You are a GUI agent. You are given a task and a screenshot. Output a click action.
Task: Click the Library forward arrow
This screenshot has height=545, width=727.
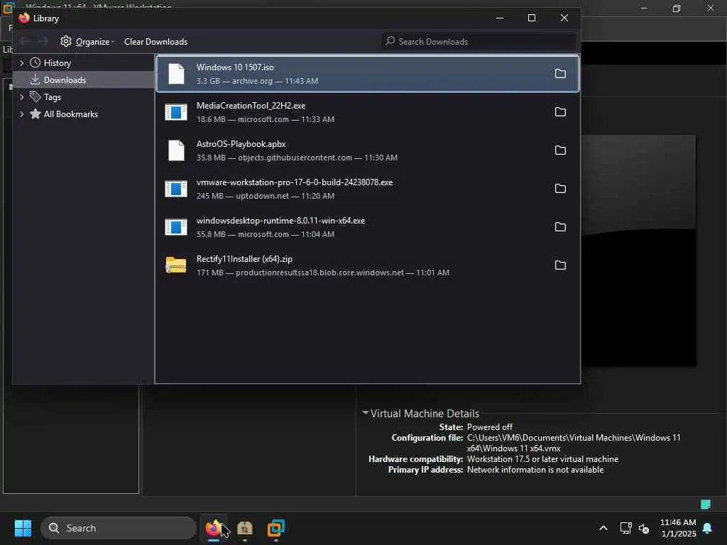43,42
